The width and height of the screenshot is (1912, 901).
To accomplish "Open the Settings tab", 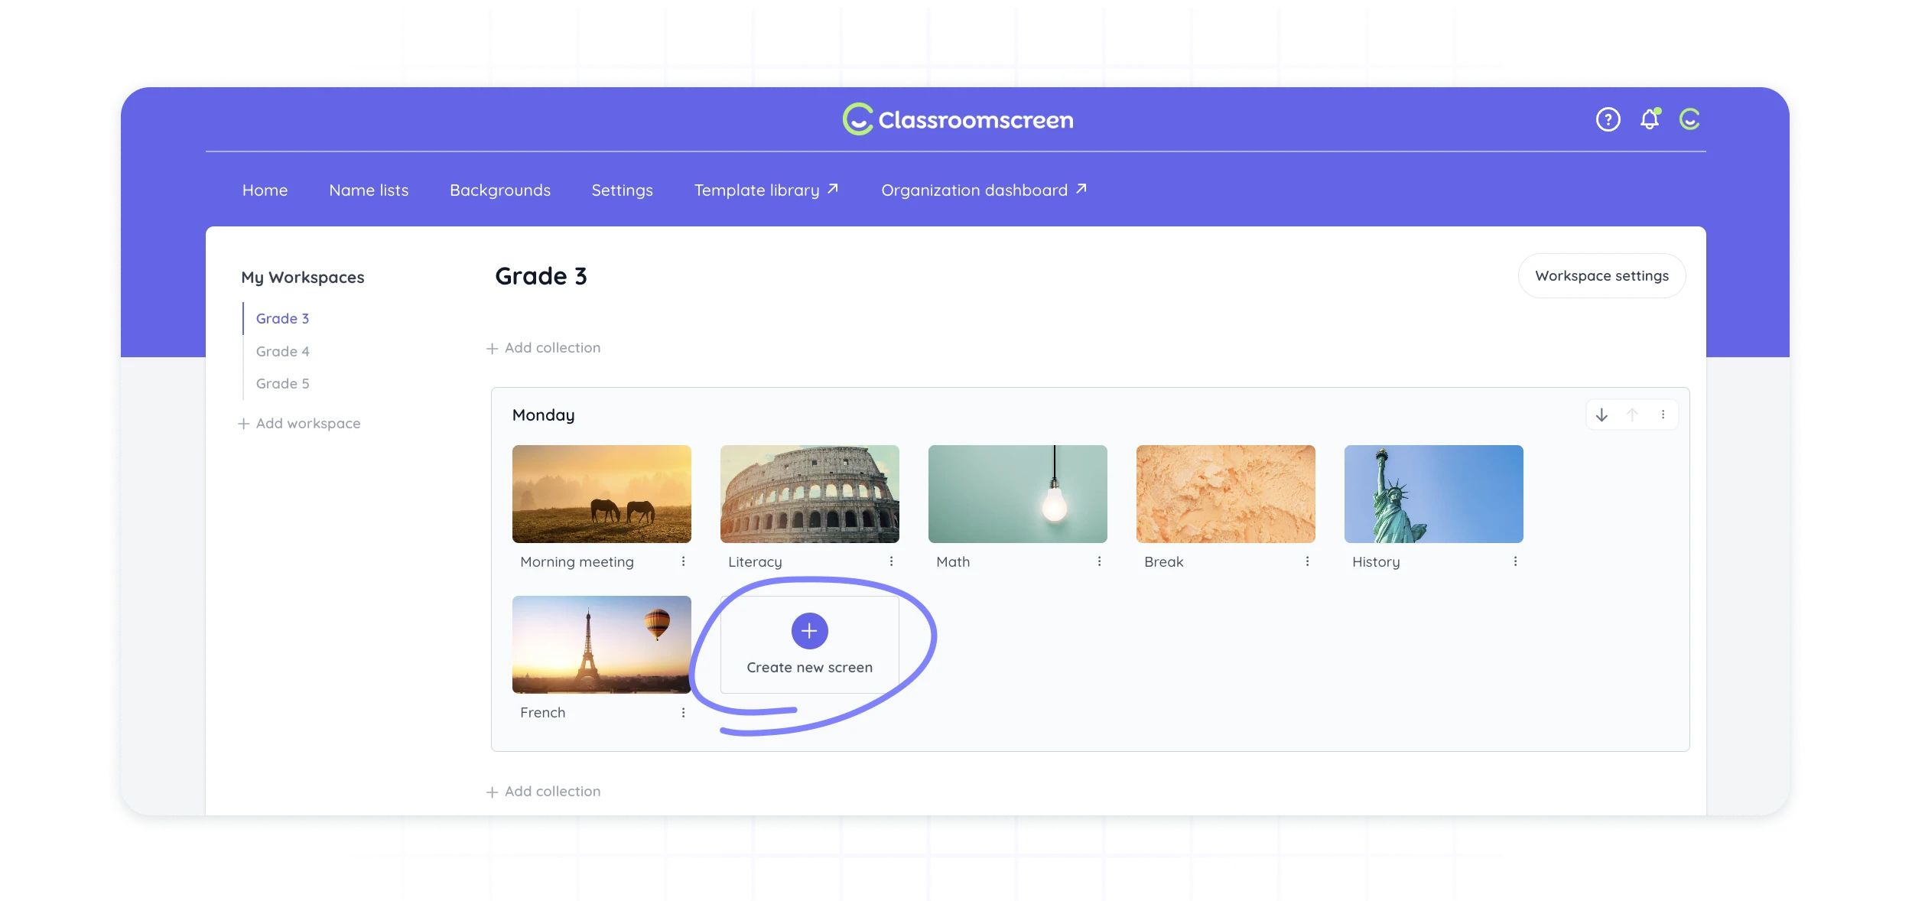I will pyautogui.click(x=622, y=190).
